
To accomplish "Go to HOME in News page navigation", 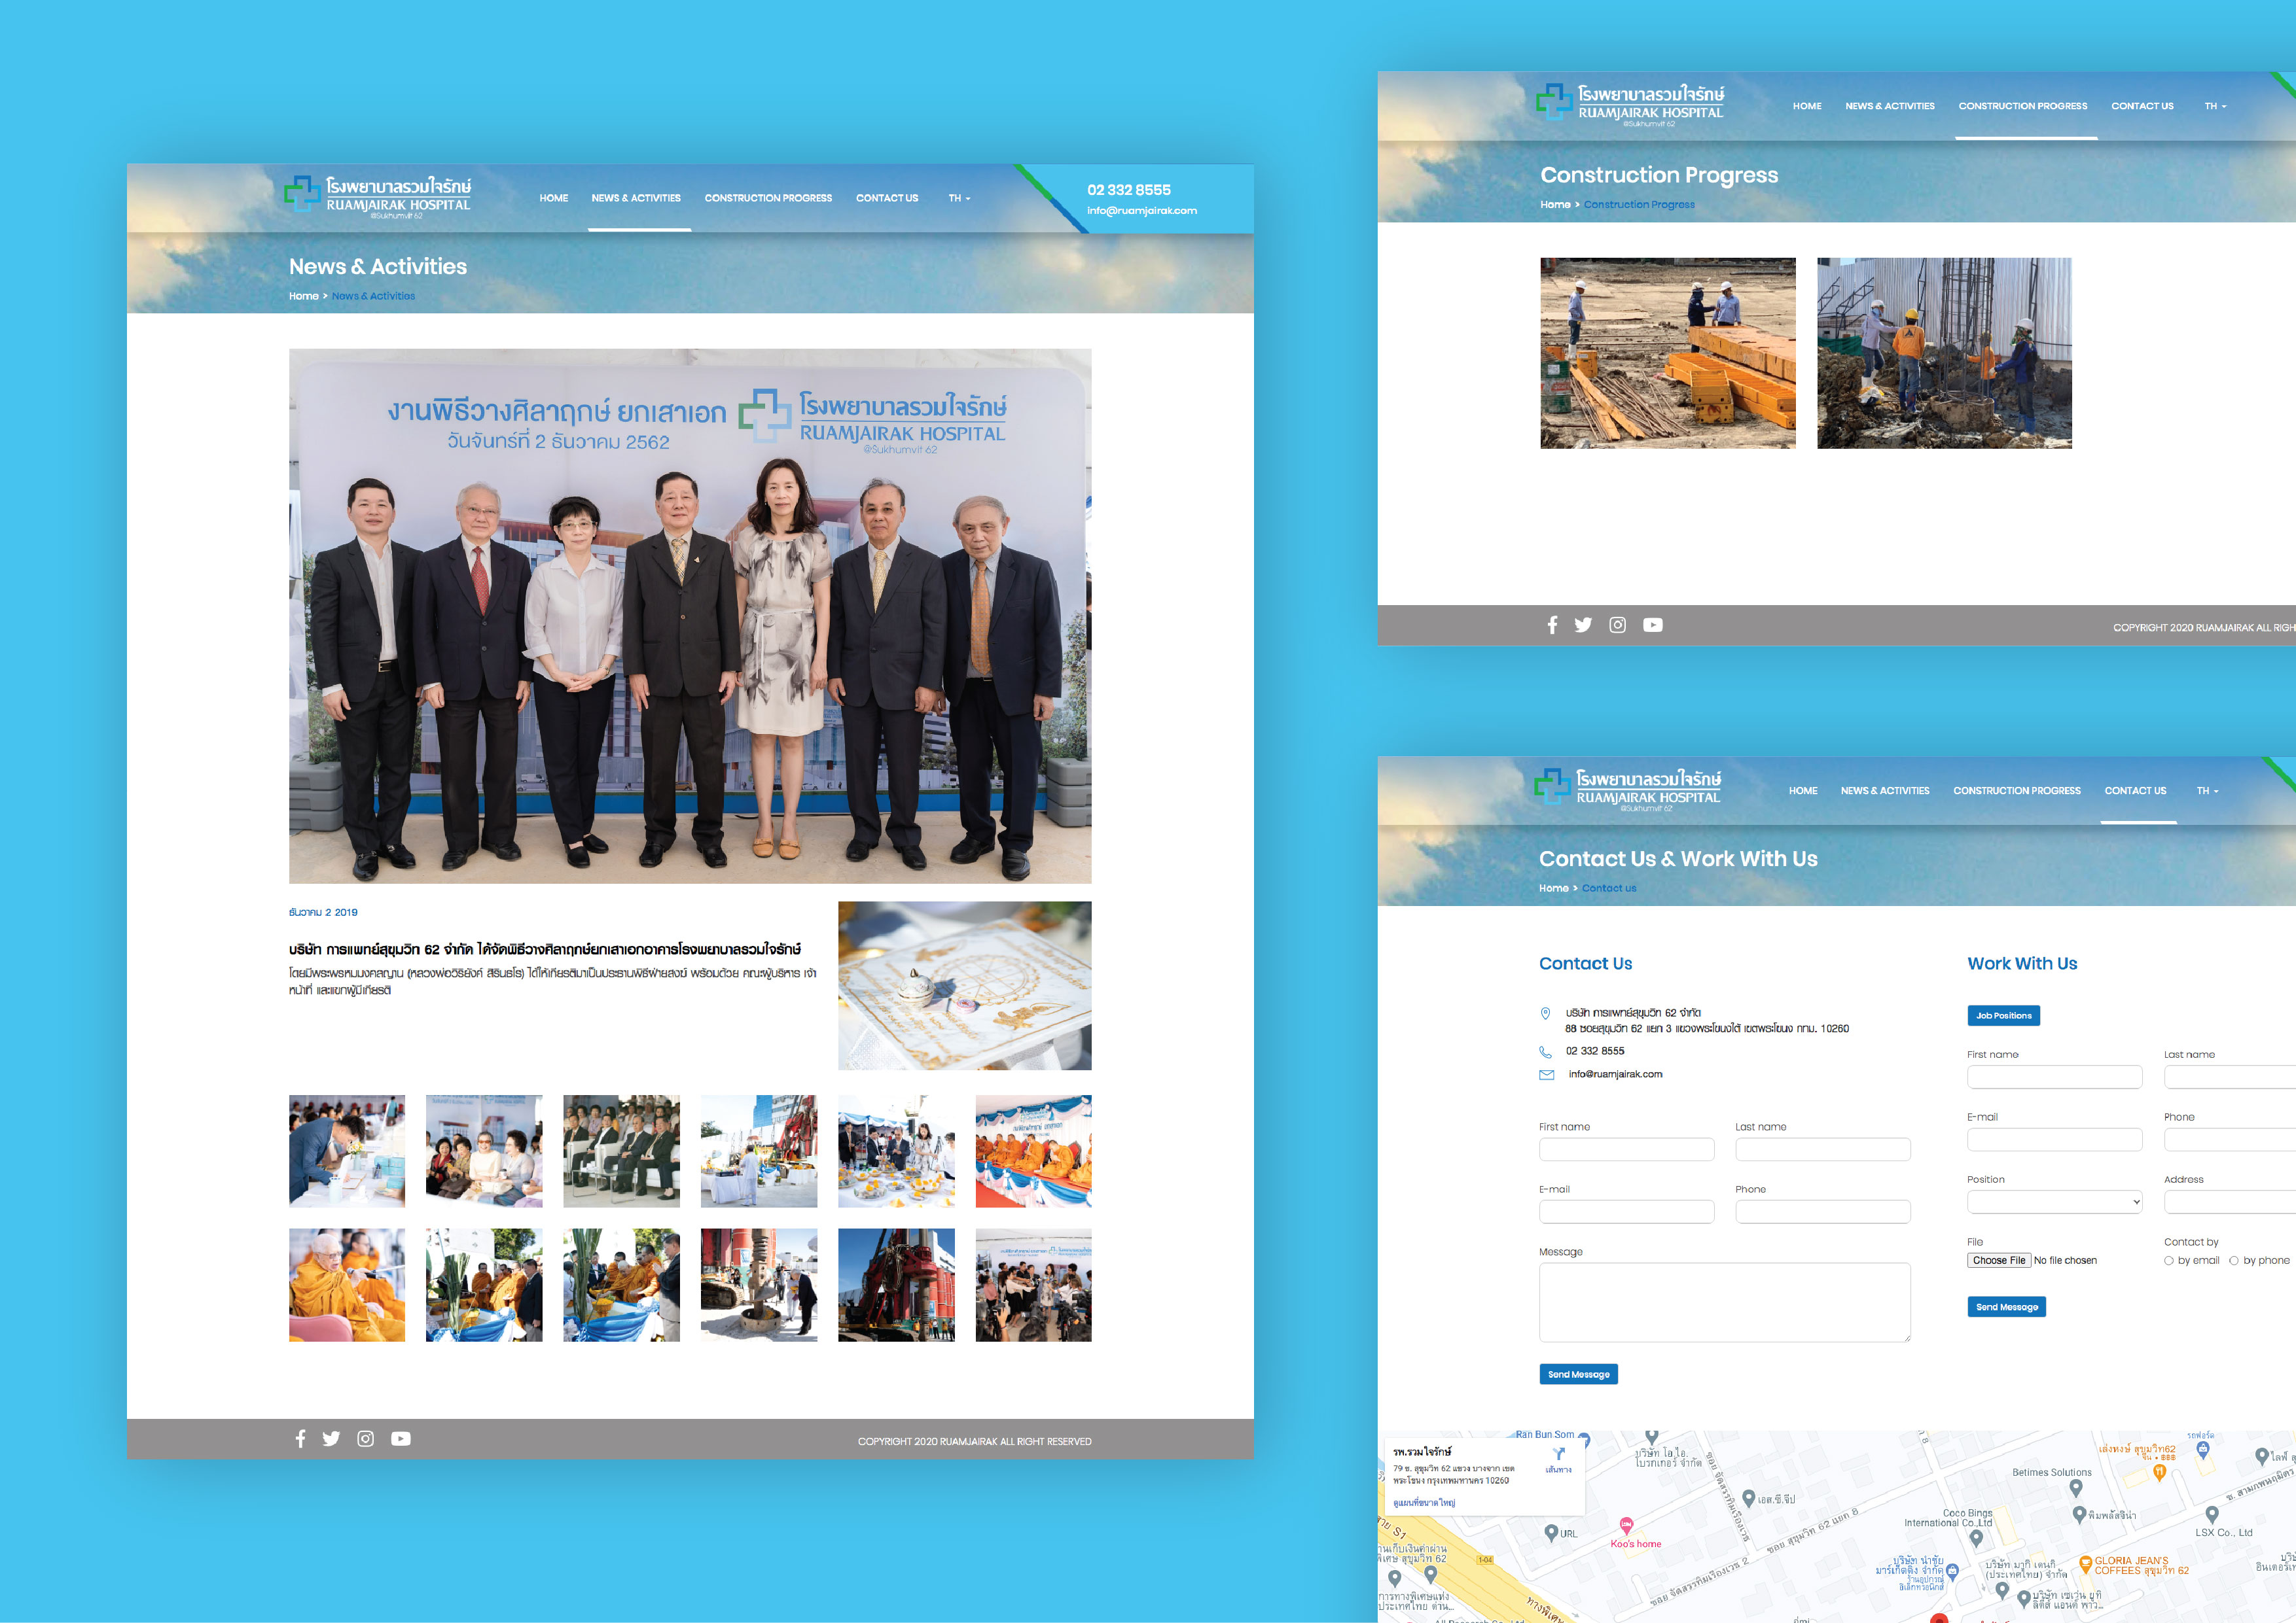I will click(x=553, y=198).
